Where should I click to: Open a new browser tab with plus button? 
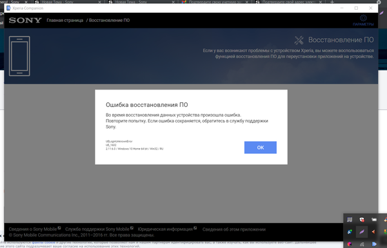332,2
